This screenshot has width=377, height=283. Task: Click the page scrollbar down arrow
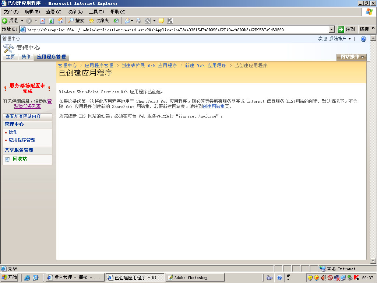pos(373,261)
